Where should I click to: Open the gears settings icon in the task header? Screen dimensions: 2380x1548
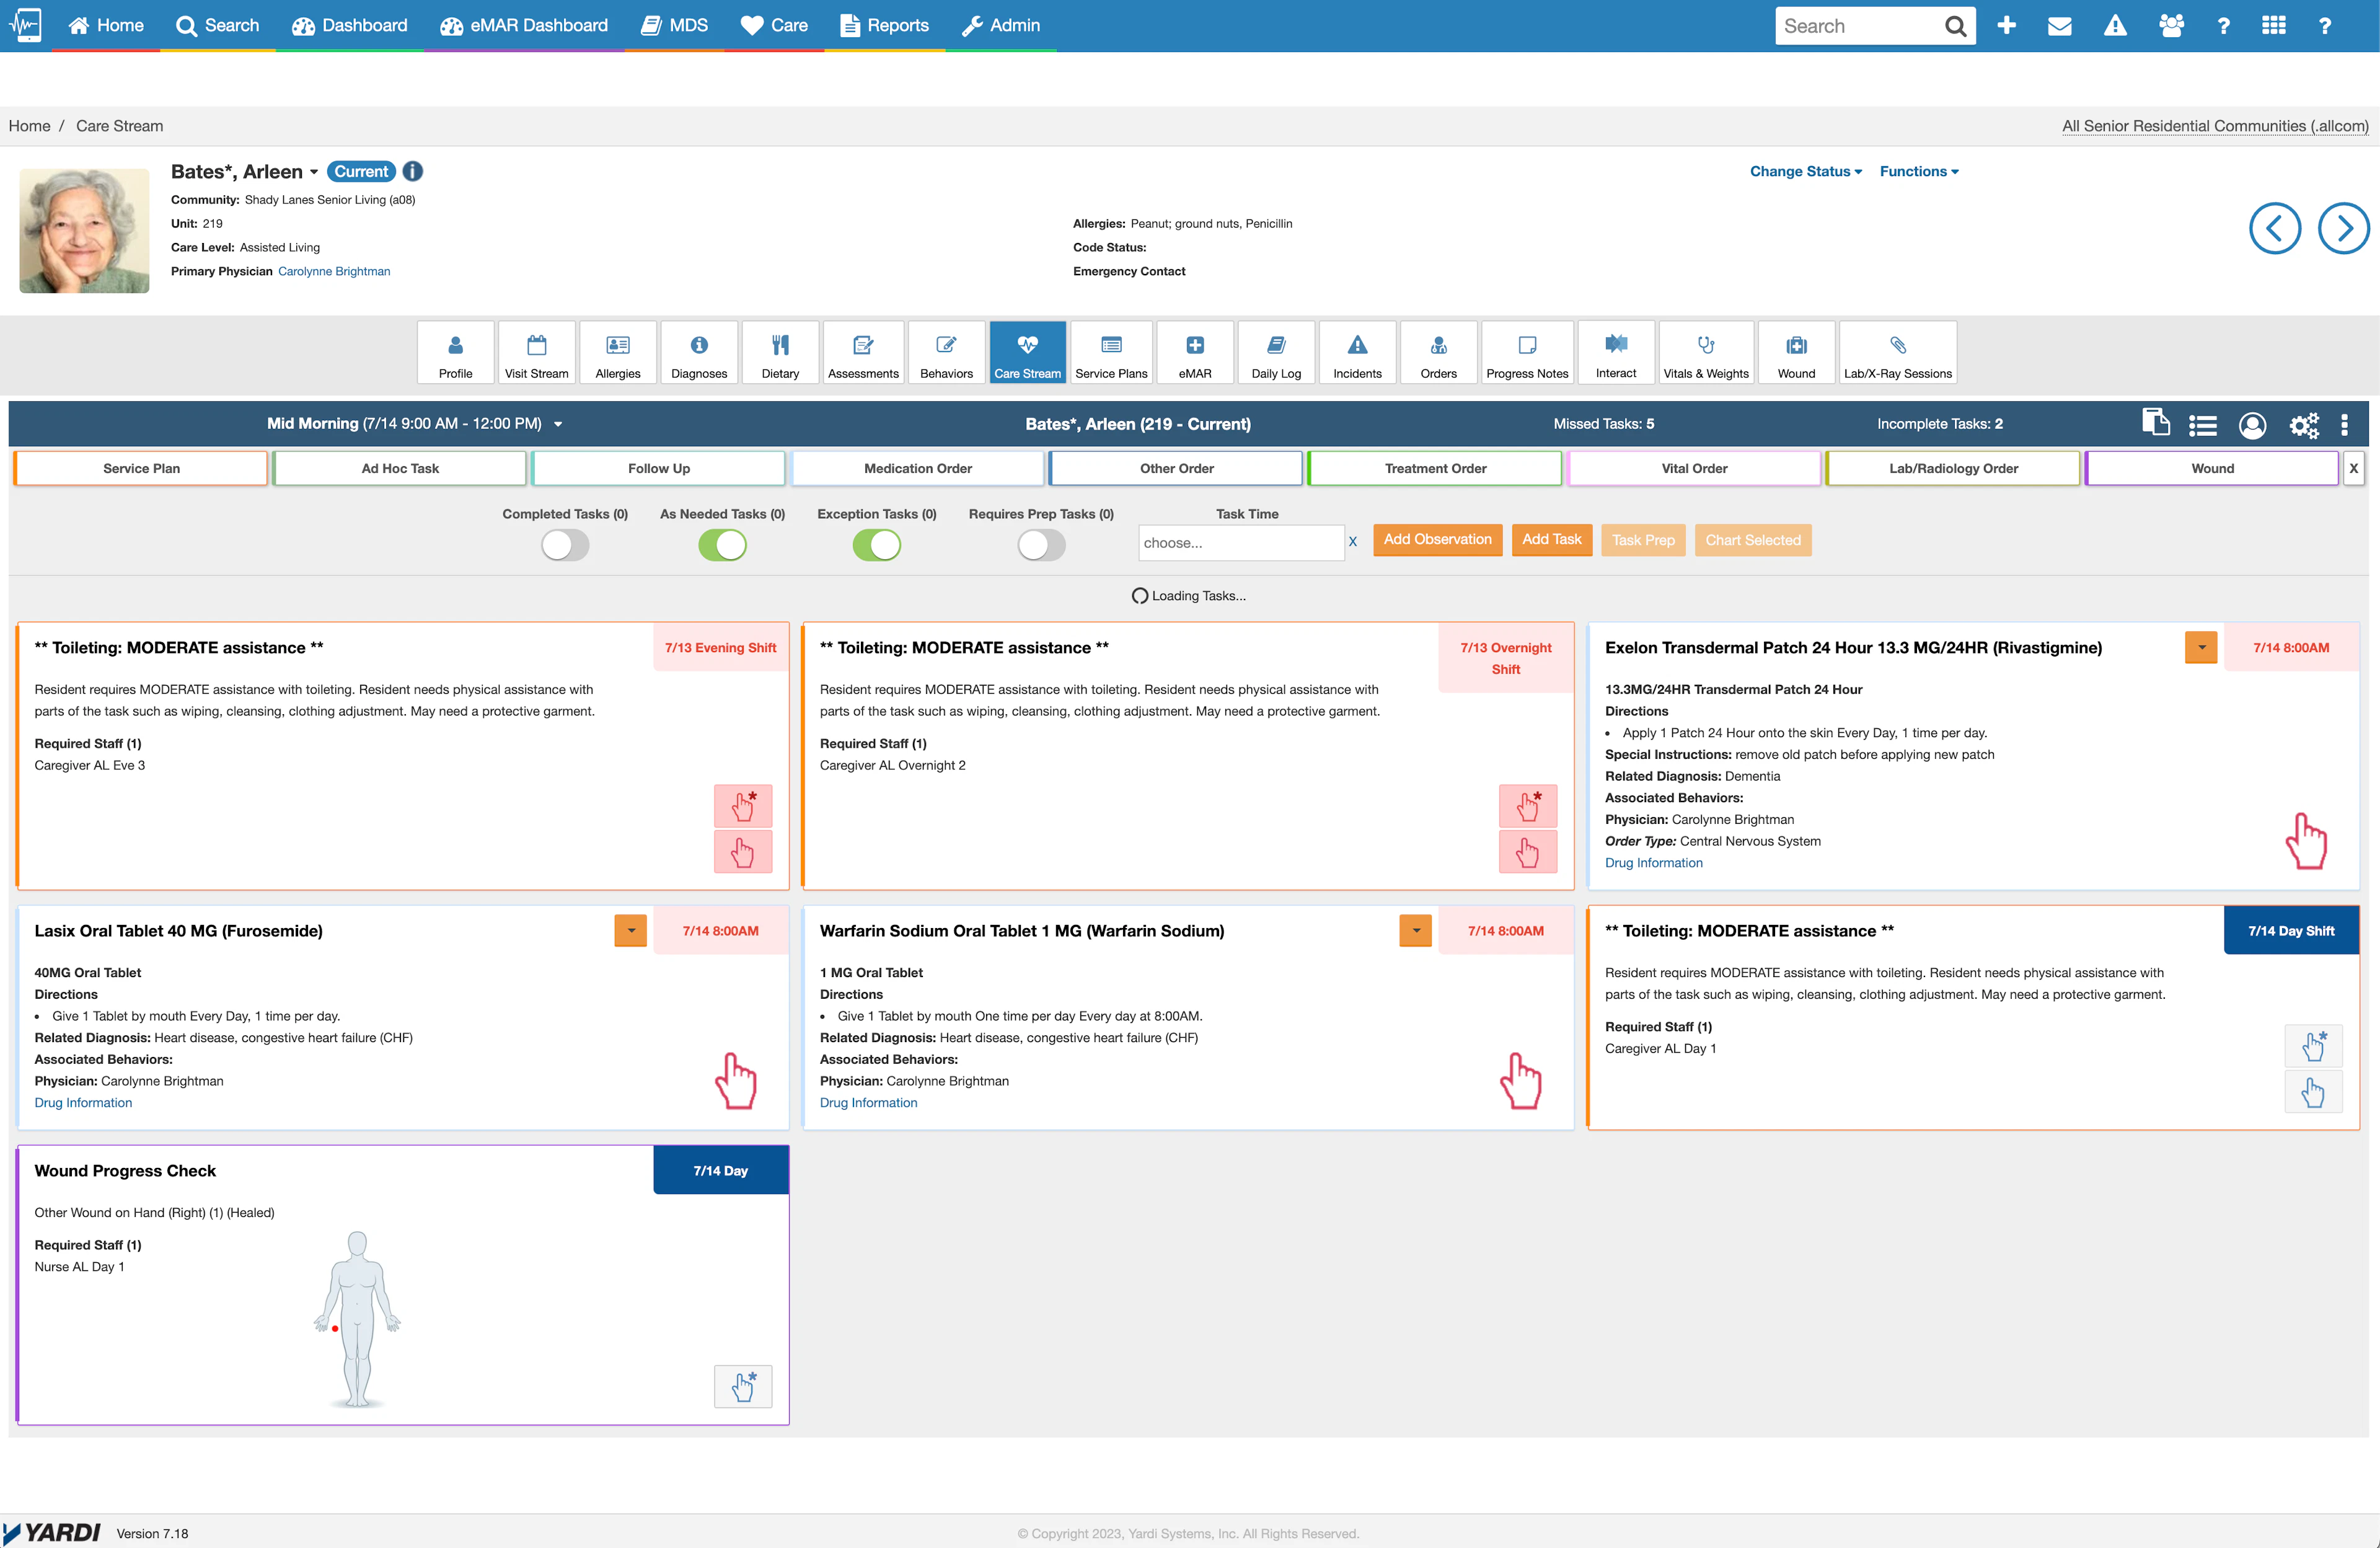click(x=2304, y=424)
